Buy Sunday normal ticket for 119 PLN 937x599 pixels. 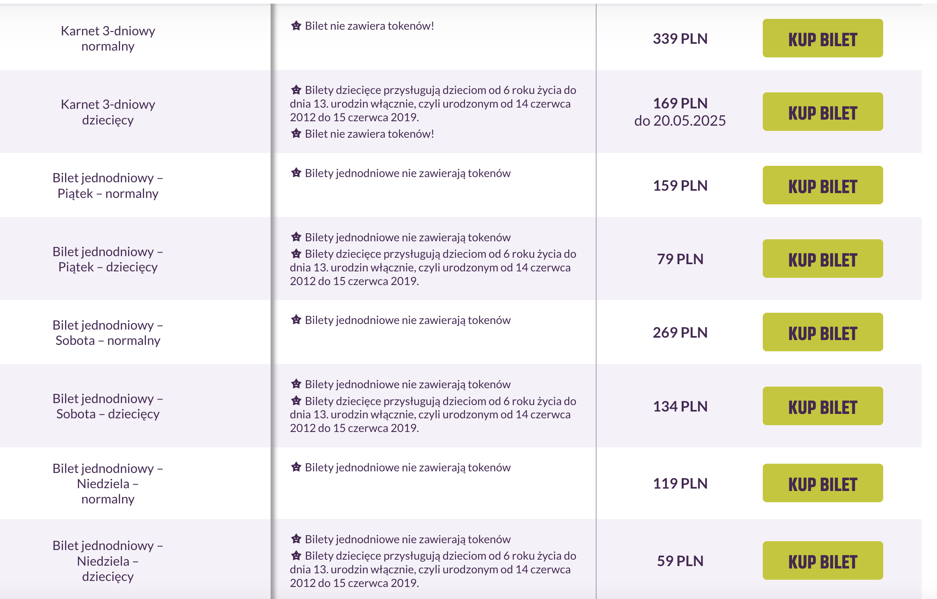(822, 483)
